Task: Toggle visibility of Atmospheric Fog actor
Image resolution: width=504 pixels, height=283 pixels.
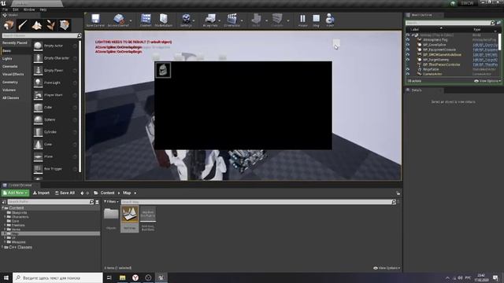Action: coord(408,40)
